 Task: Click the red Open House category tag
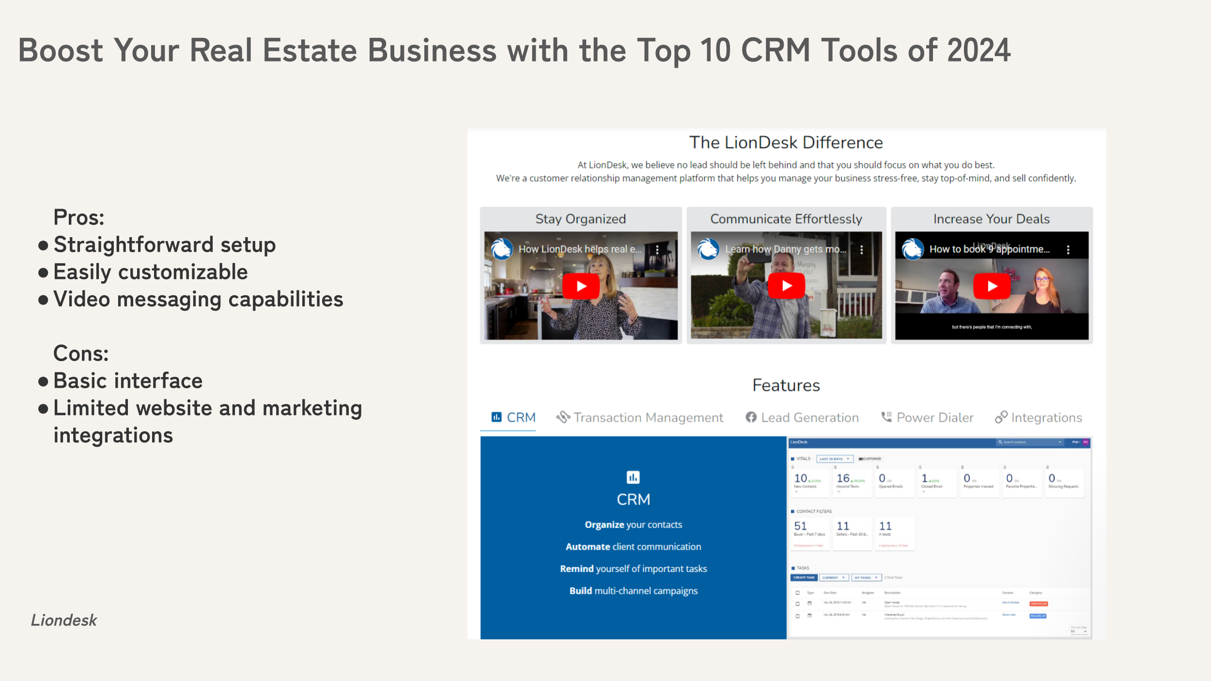coord(1039,604)
